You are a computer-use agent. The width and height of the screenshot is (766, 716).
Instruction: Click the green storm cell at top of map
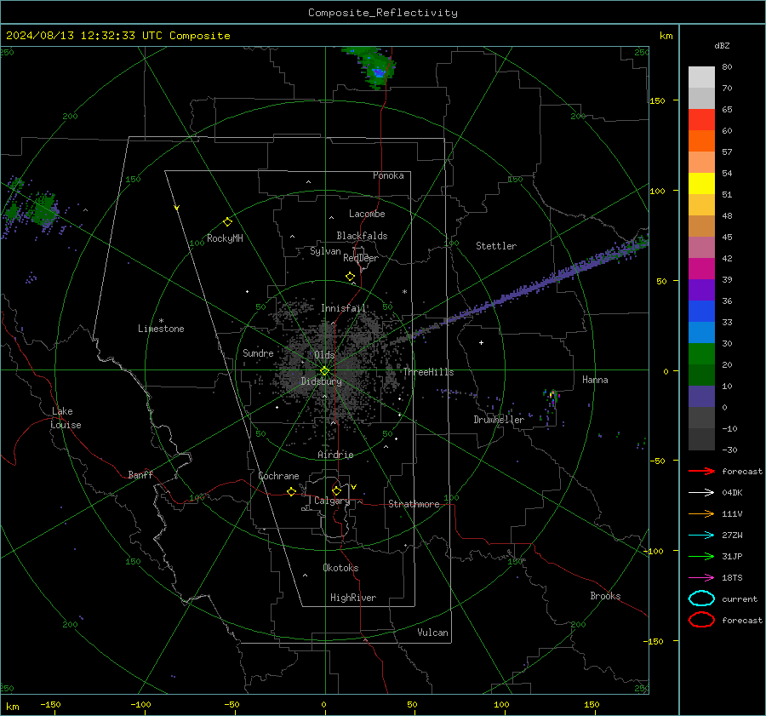[x=375, y=67]
